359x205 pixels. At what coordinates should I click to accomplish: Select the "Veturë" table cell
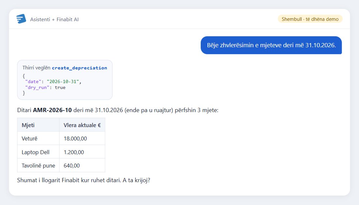coord(38,138)
